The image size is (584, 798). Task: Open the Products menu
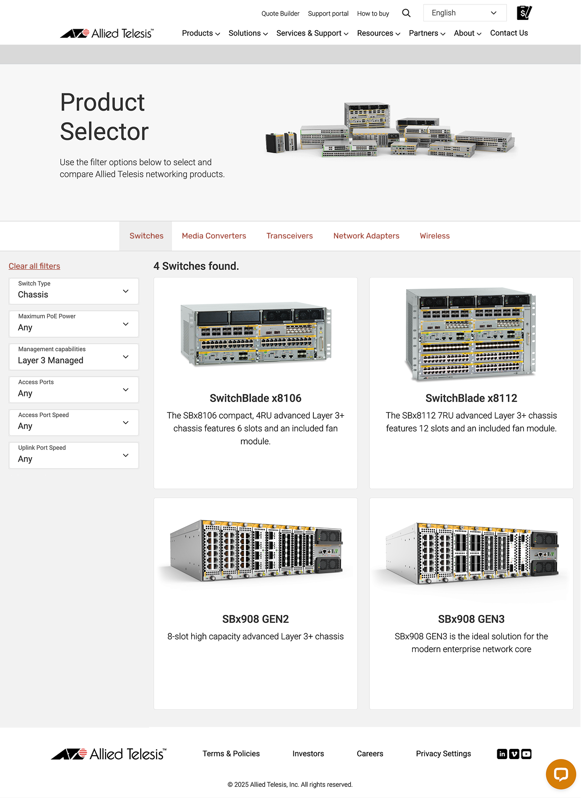point(201,33)
